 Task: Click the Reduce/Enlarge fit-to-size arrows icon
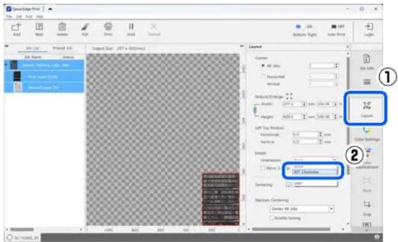click(x=290, y=96)
